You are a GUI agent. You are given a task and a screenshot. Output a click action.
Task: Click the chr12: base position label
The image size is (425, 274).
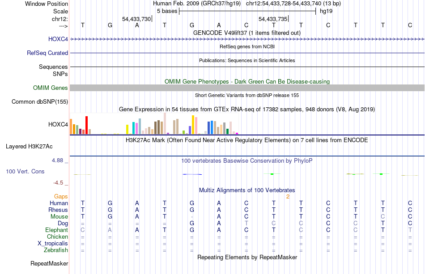point(60,19)
